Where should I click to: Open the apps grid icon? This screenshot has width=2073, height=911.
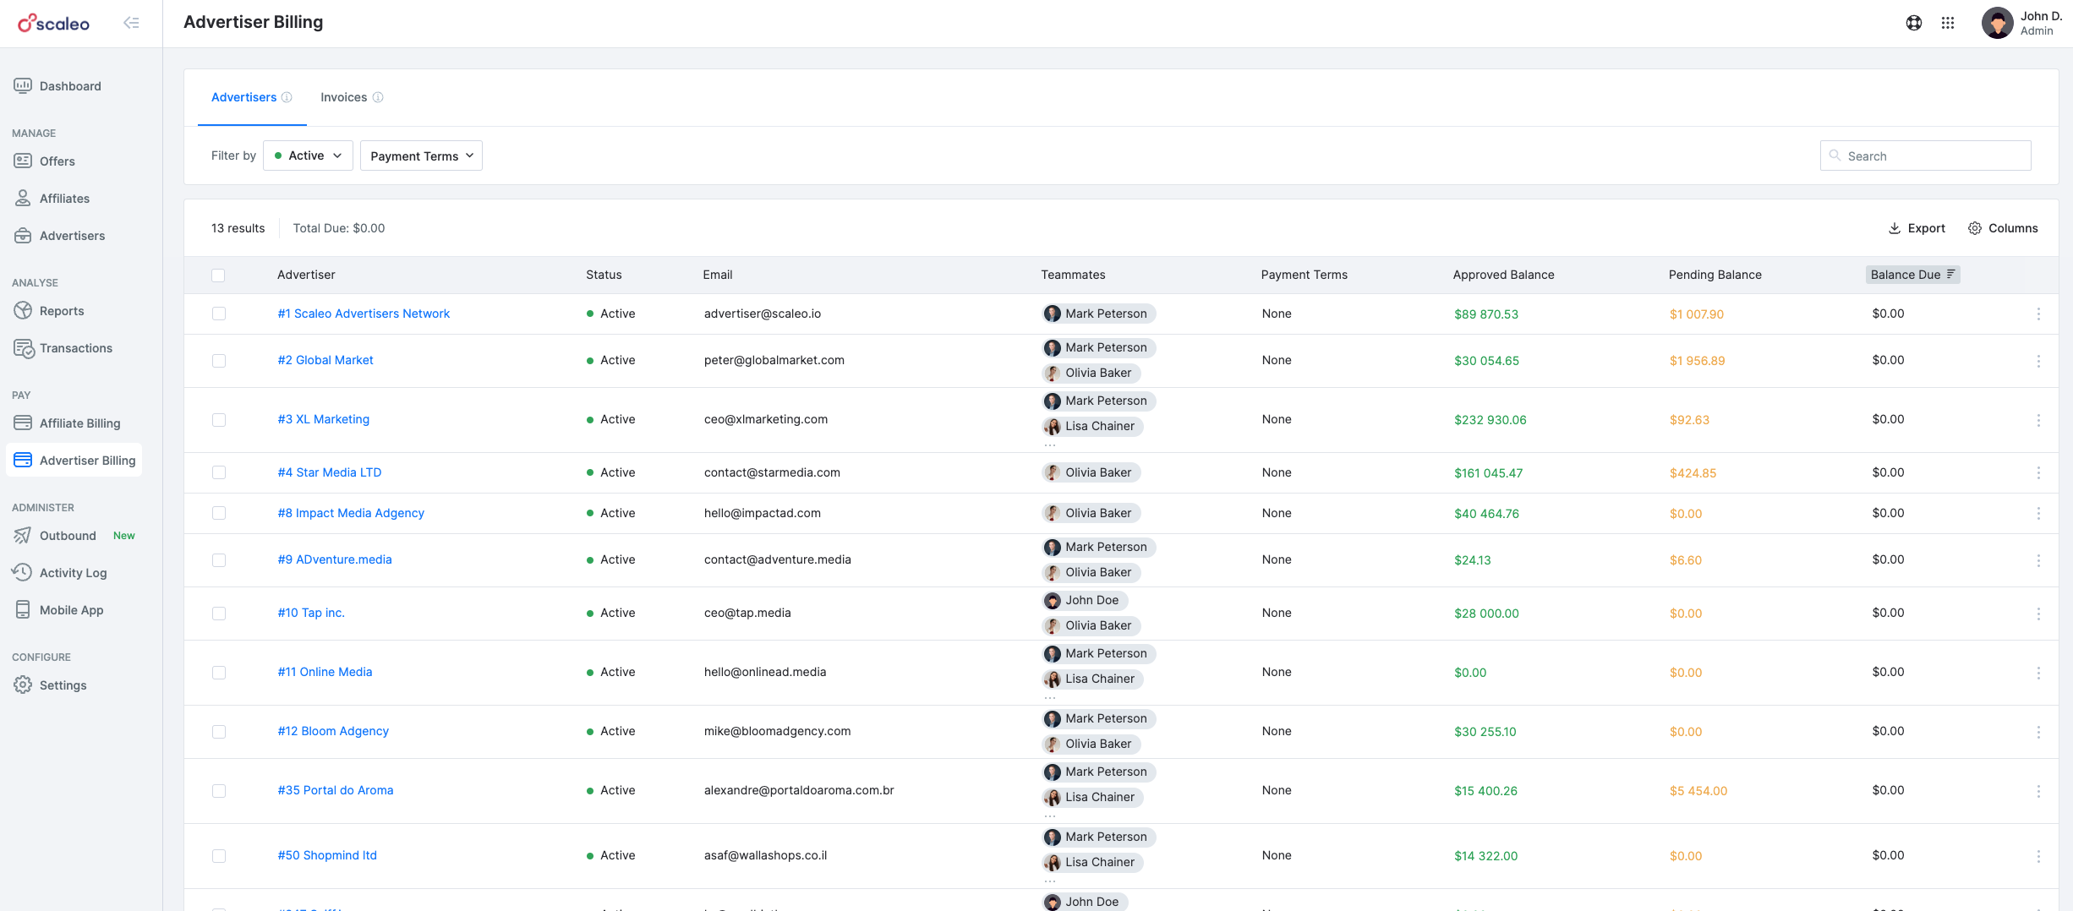[x=1948, y=23]
